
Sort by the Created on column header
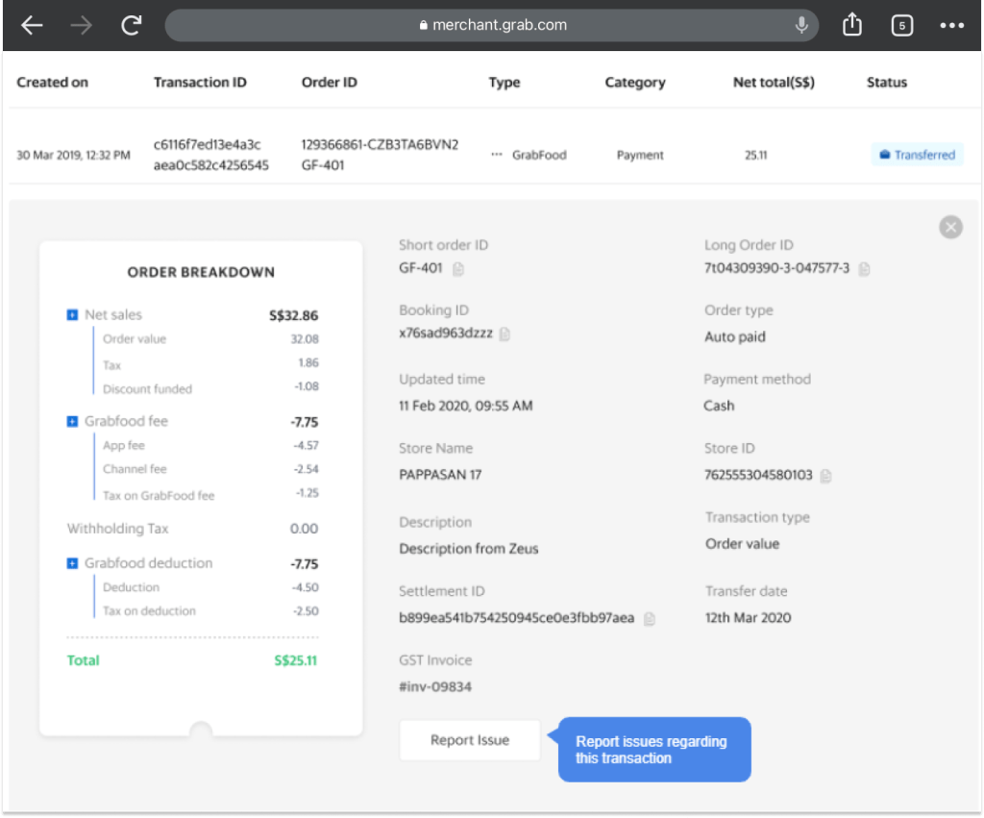coord(53,83)
